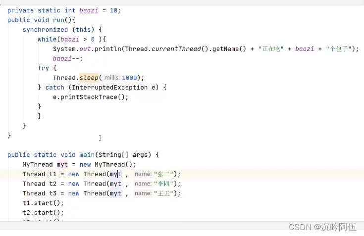Click myt variable in MyThread declaration
Image resolution: width=364 pixels, height=236 pixels.
click(x=62, y=164)
